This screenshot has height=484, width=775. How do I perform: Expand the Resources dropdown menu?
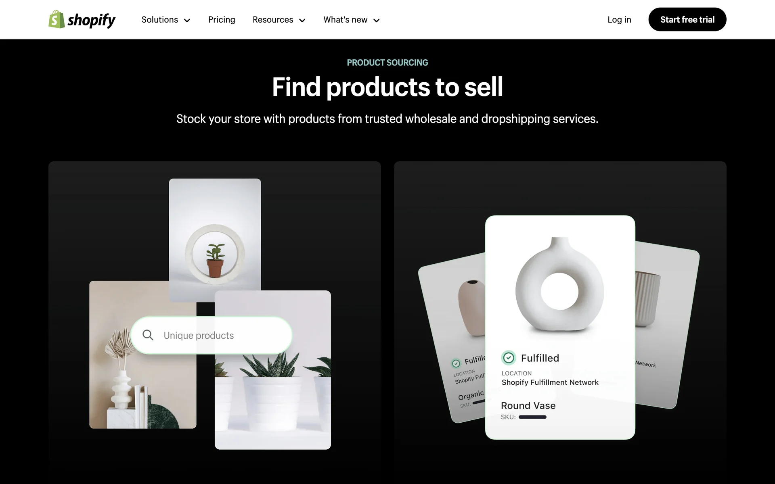click(x=279, y=20)
